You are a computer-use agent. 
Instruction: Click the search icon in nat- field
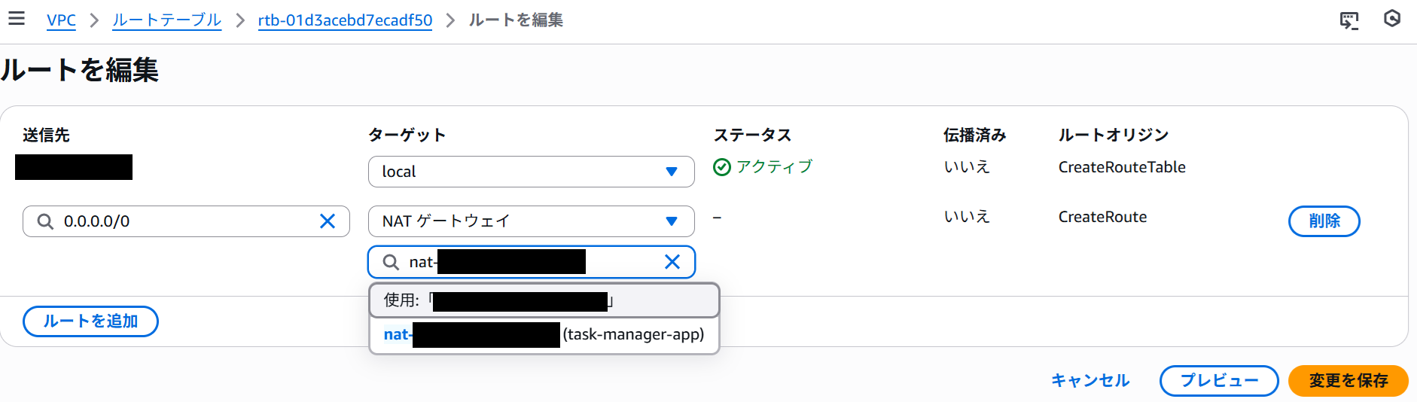coord(391,262)
